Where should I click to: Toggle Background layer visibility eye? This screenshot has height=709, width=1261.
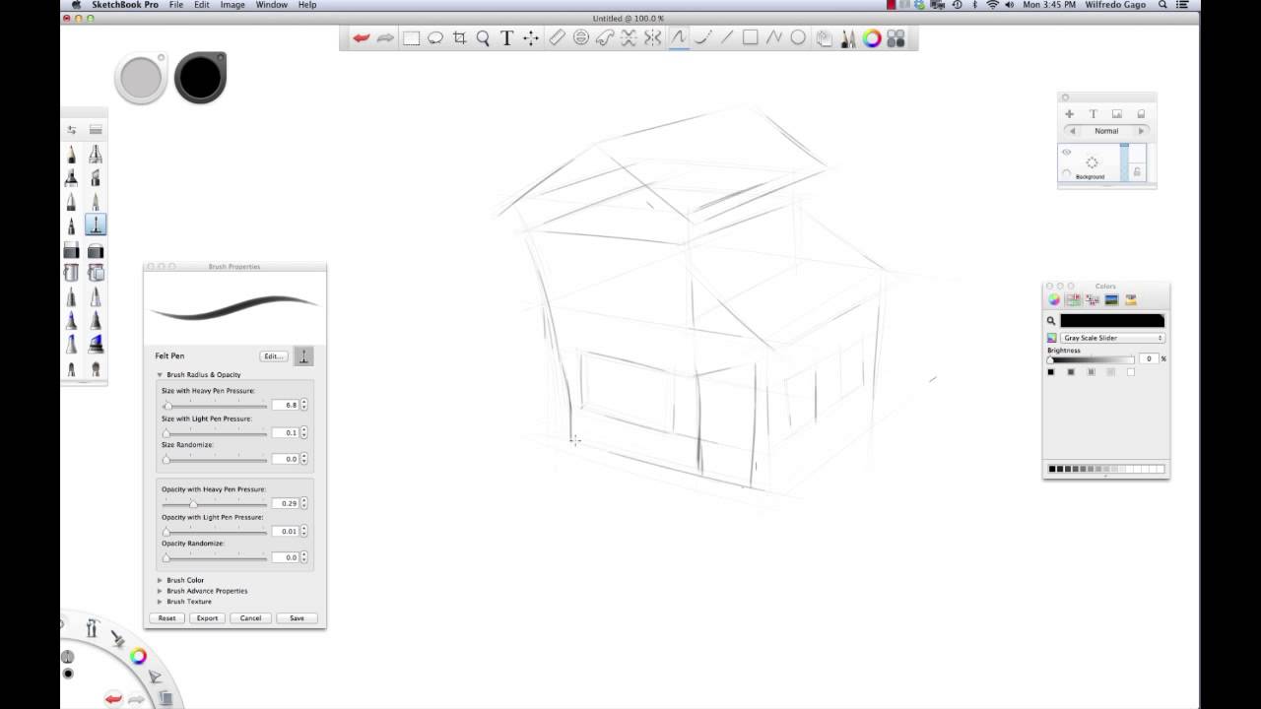point(1066,152)
